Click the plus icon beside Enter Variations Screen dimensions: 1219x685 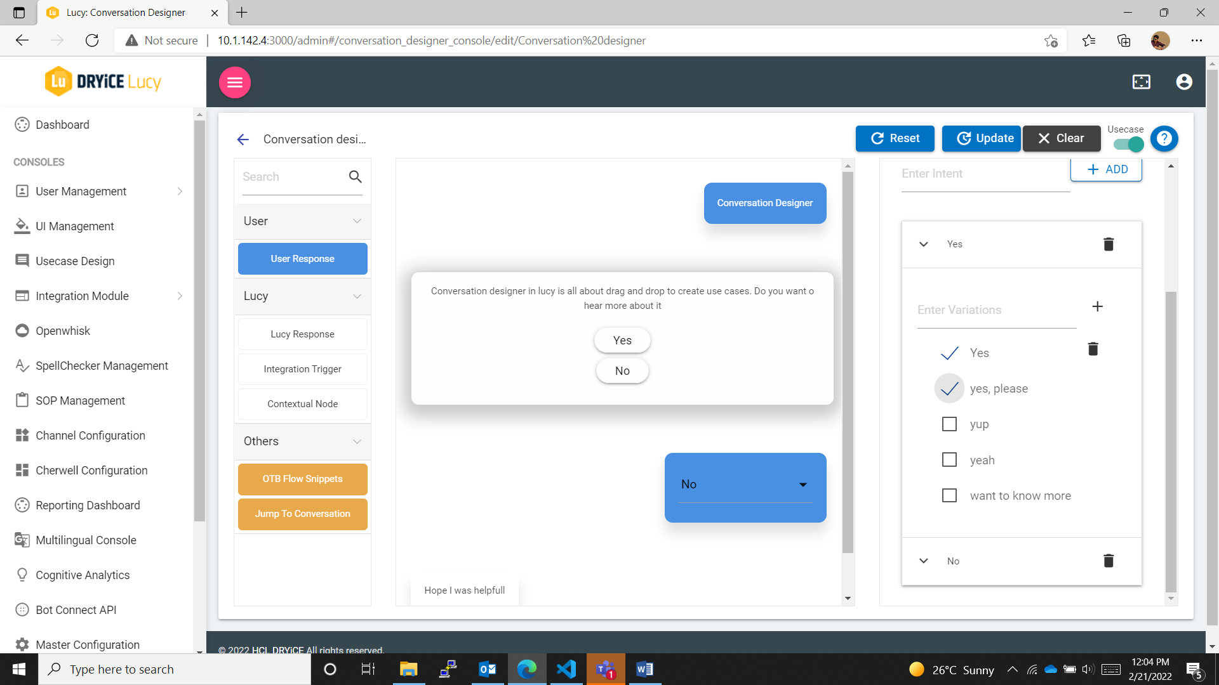1097,307
